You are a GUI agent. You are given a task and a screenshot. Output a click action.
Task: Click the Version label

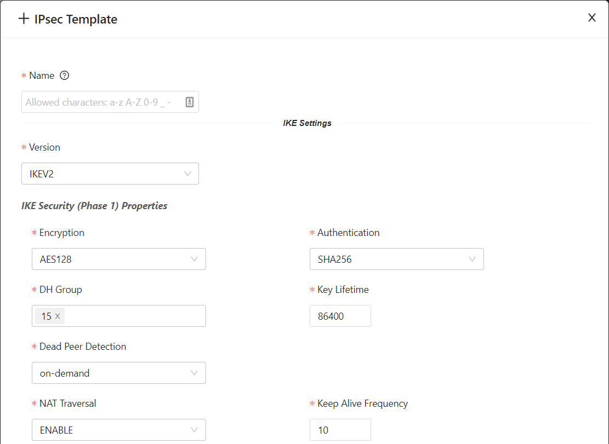[x=44, y=147]
